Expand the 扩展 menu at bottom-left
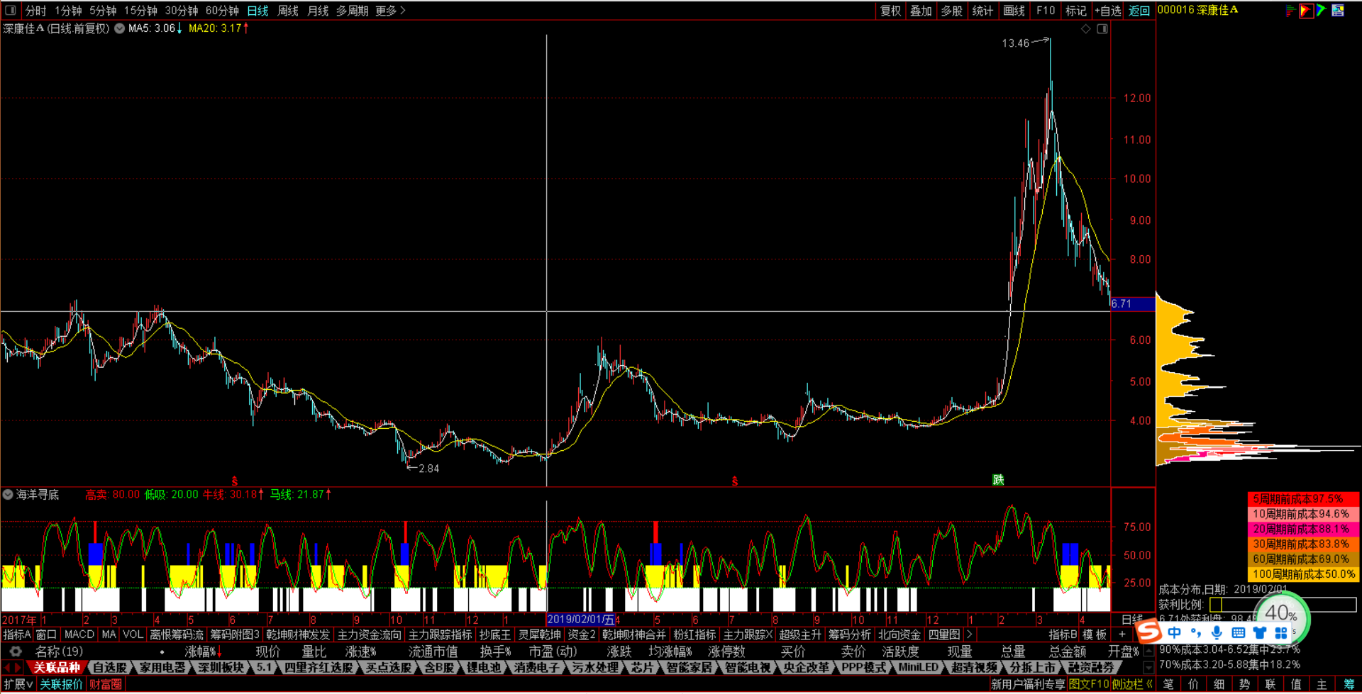The image size is (1362, 694). click(18, 684)
